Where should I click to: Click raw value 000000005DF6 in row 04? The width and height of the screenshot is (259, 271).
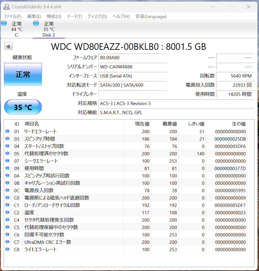(x=230, y=146)
